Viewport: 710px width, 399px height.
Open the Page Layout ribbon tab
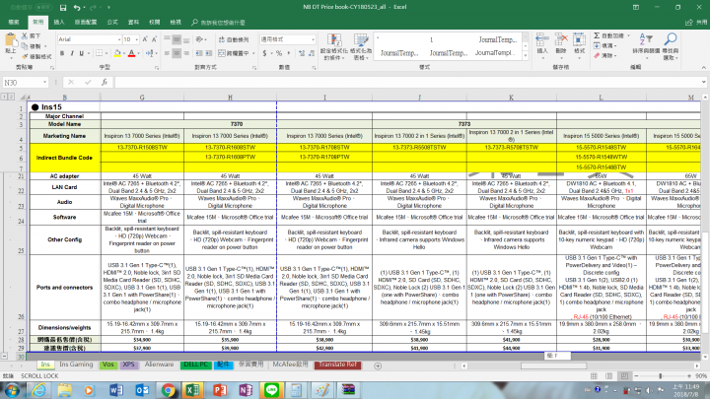pyautogui.click(x=86, y=22)
